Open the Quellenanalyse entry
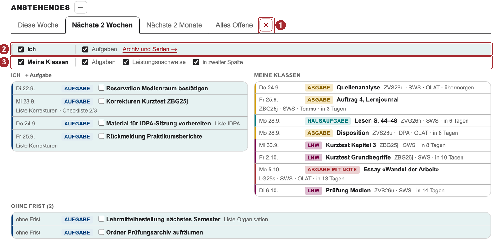 pos(358,88)
